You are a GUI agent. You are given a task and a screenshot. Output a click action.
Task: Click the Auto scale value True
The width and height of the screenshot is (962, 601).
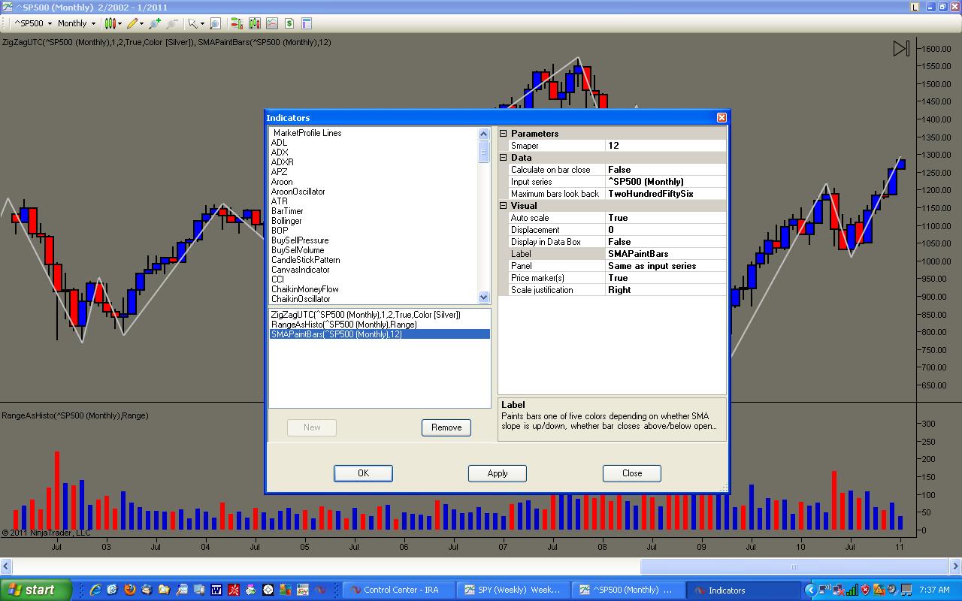tap(665, 218)
